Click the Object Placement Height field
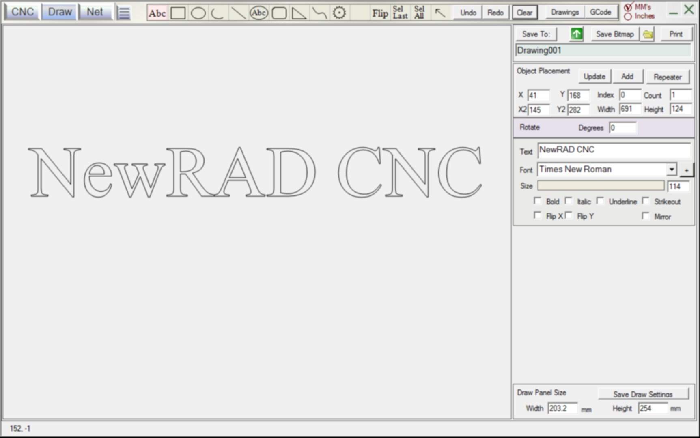 [680, 109]
